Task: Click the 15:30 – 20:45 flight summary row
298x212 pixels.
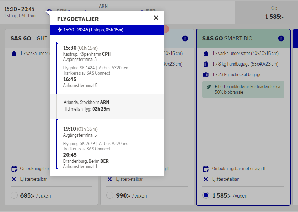Action: click(x=21, y=12)
